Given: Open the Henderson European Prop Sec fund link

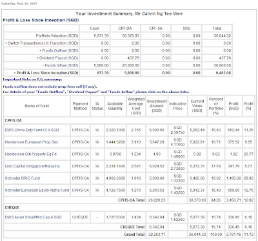Looking at the screenshot, I should coord(32,142).
